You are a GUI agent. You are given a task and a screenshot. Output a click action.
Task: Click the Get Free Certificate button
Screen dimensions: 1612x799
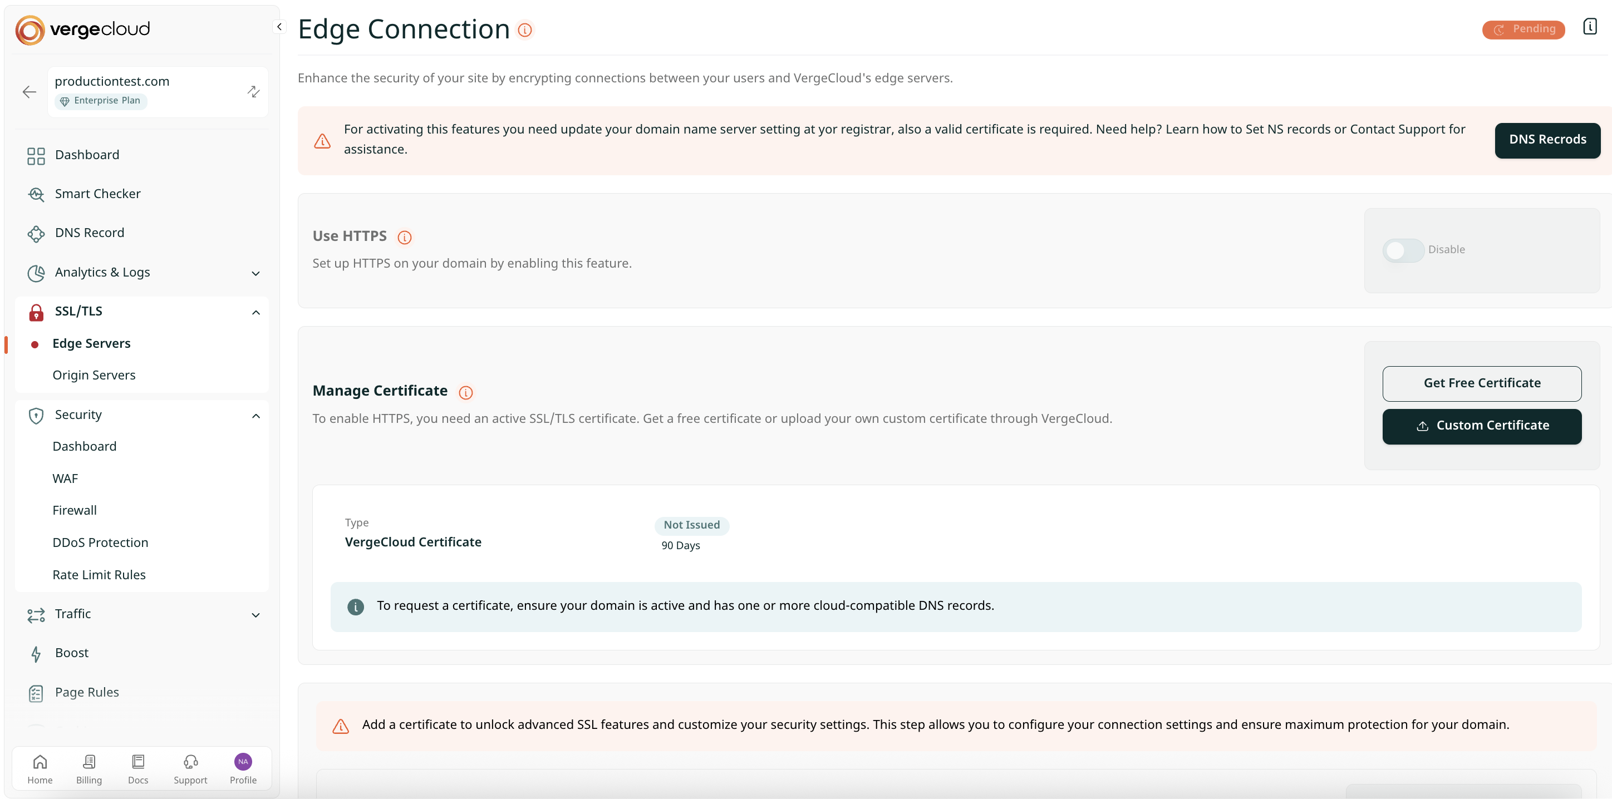point(1481,383)
